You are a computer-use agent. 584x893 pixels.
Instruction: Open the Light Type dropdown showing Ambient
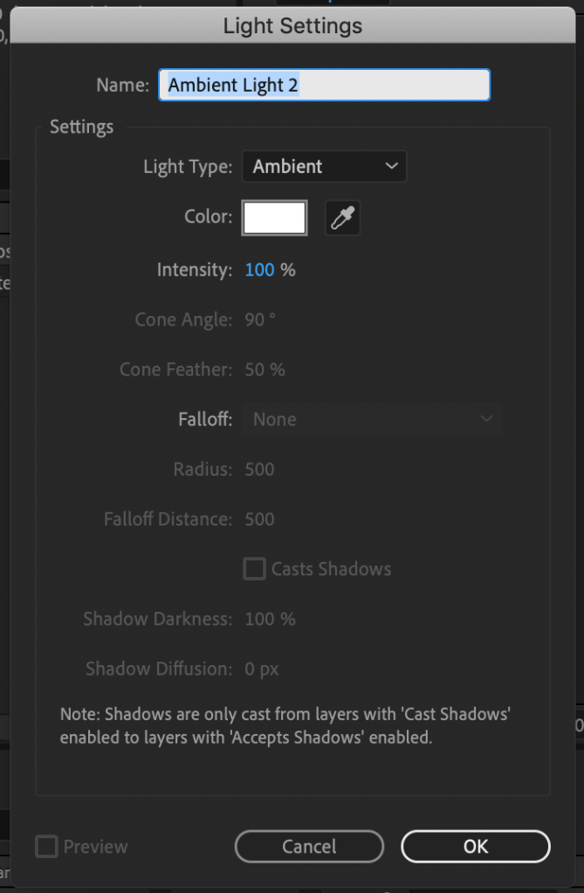[x=324, y=167]
